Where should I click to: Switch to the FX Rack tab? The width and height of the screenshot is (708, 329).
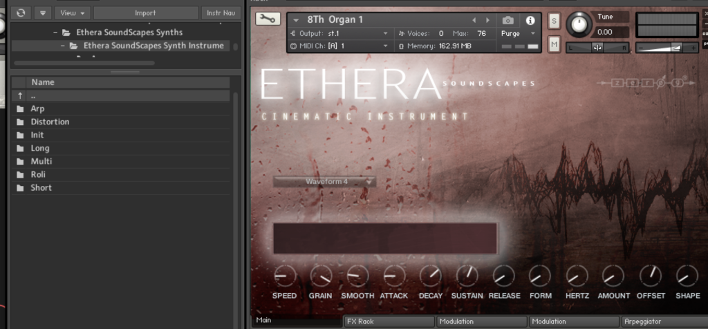(389, 321)
